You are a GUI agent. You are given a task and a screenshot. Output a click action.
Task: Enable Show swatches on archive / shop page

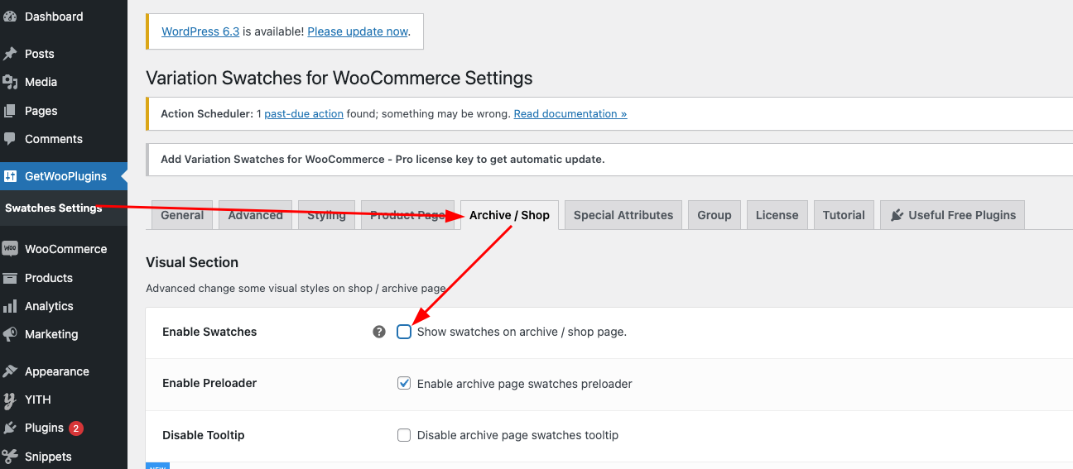[x=404, y=332]
